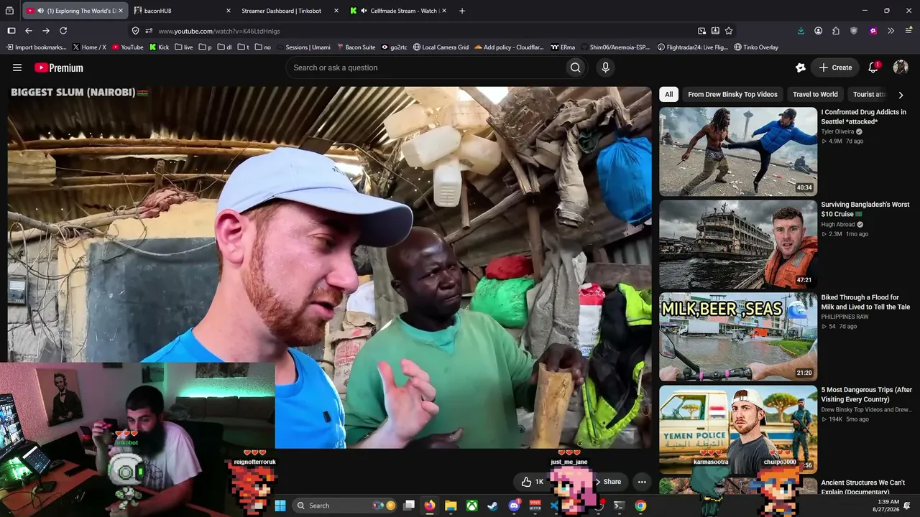The width and height of the screenshot is (920, 517).
Task: Mute the Exploring The World's tab audio
Action: [40, 11]
